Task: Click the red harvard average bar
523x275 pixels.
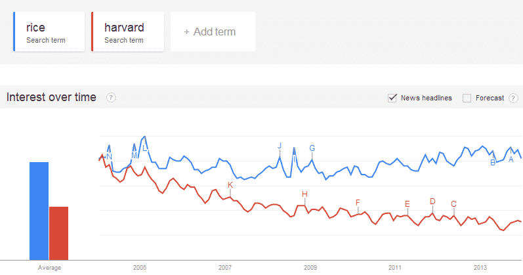Action: coord(58,232)
